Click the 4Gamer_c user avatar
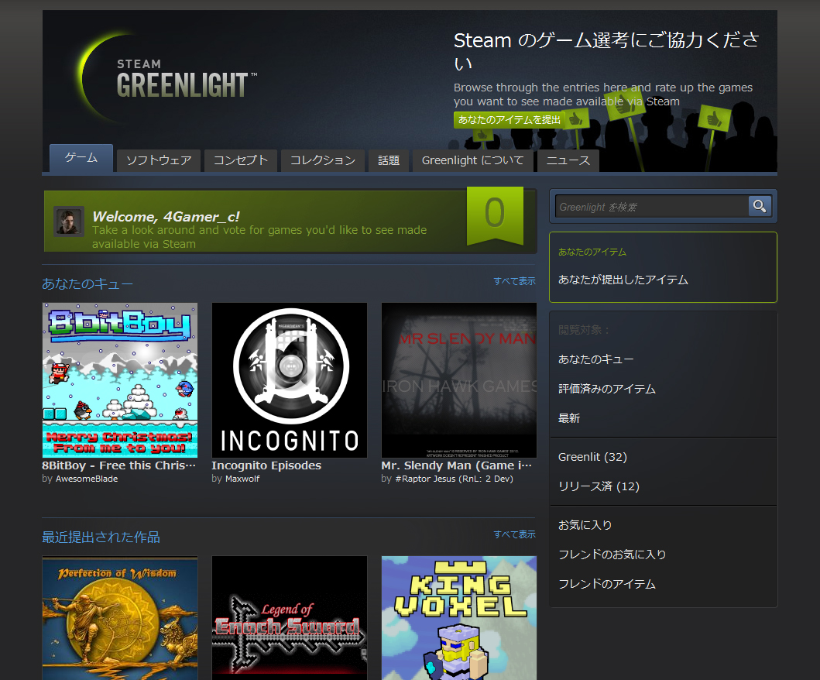The width and height of the screenshot is (820, 680). click(x=68, y=221)
